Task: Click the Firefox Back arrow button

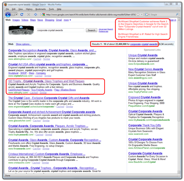Action: pyautogui.click(x=8, y=14)
